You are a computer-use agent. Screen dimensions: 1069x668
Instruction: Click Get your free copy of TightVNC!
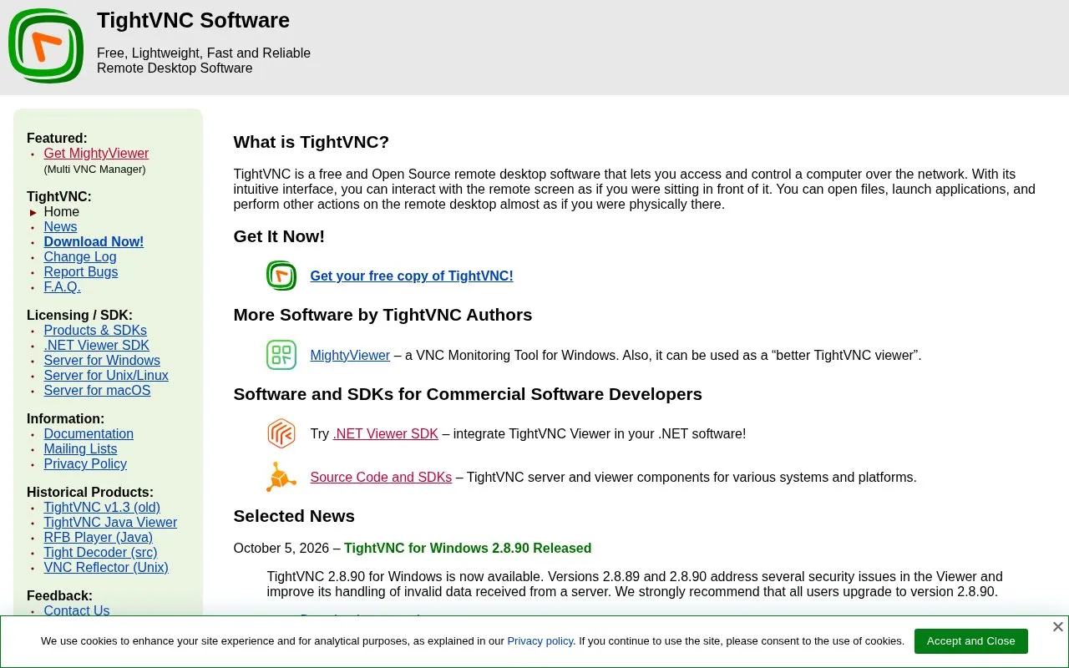click(412, 276)
